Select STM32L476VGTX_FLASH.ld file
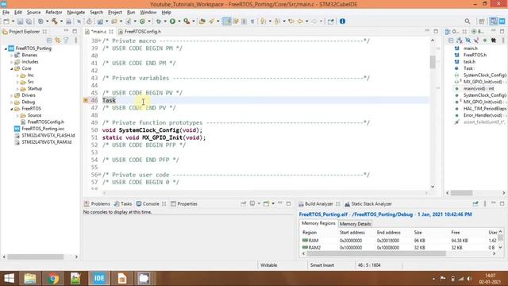 coord(48,135)
